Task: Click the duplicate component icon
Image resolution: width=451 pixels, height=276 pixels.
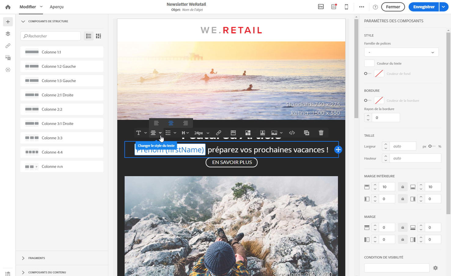Action: click(306, 133)
